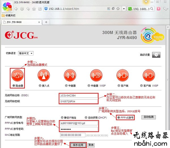
Task: Select PPPoE拨号 WAN type
Action: pyautogui.click(x=119, y=117)
